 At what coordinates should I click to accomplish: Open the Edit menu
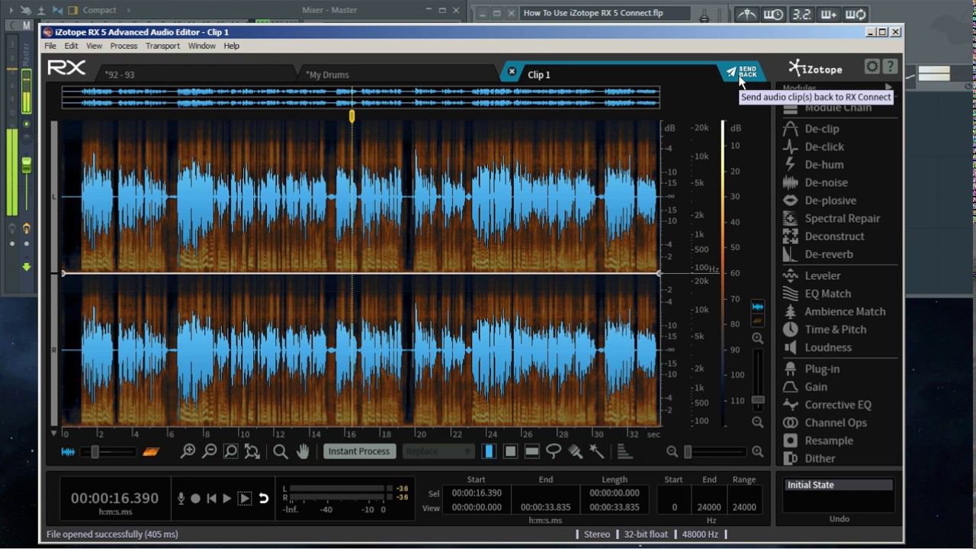coord(71,46)
